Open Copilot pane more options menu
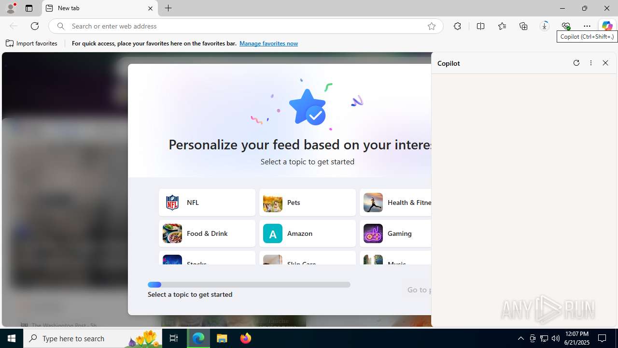This screenshot has width=618, height=348. pos(591,63)
